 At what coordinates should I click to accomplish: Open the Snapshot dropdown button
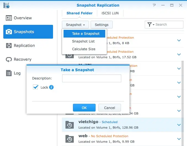[x=75, y=25]
